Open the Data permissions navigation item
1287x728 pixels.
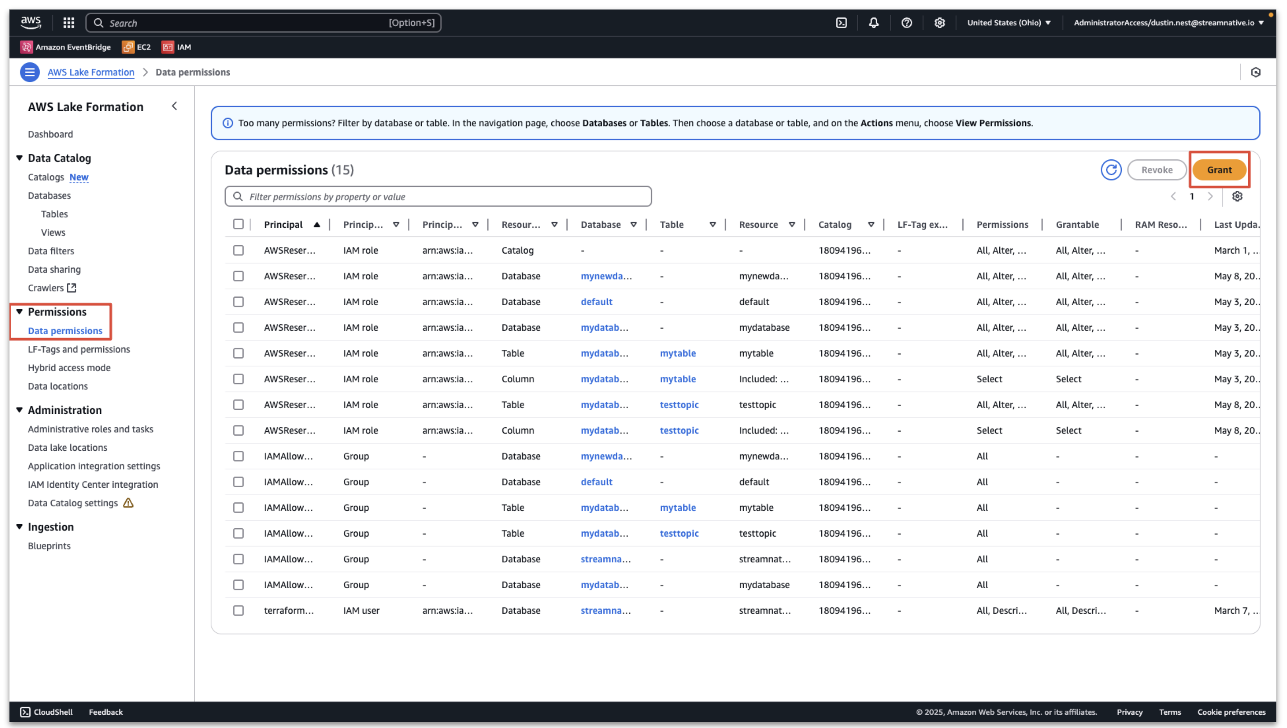coord(65,331)
